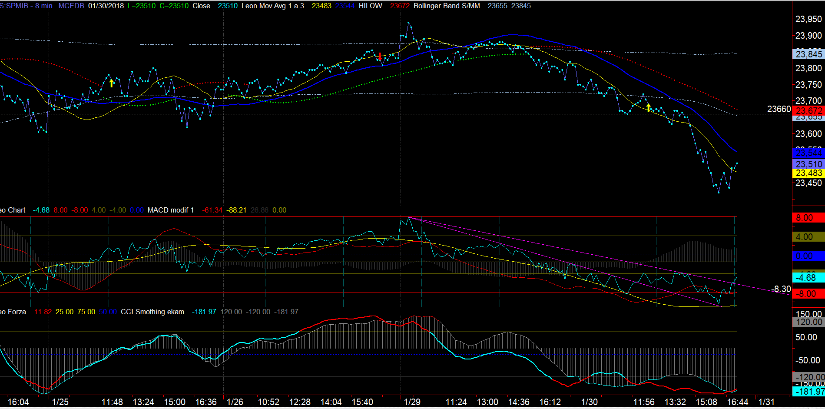This screenshot has height=409, width=825.
Task: Click the -50.00 CCI axis label
Action: click(x=808, y=360)
